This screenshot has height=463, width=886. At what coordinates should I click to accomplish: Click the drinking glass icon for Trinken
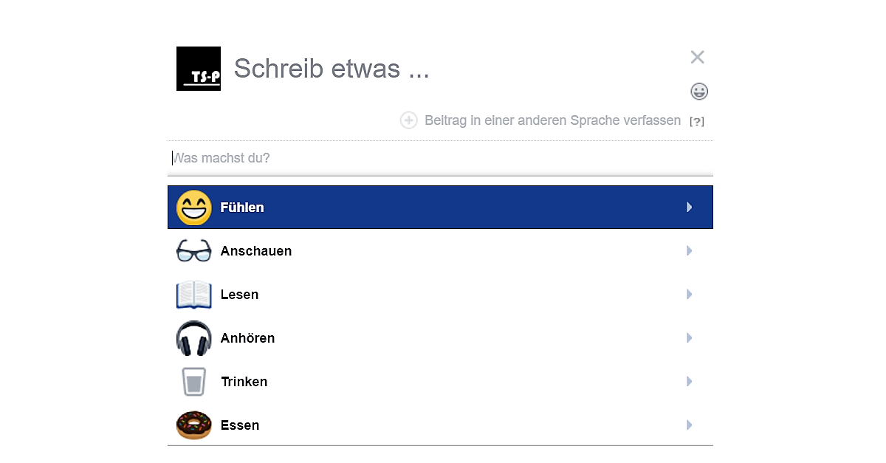193,382
